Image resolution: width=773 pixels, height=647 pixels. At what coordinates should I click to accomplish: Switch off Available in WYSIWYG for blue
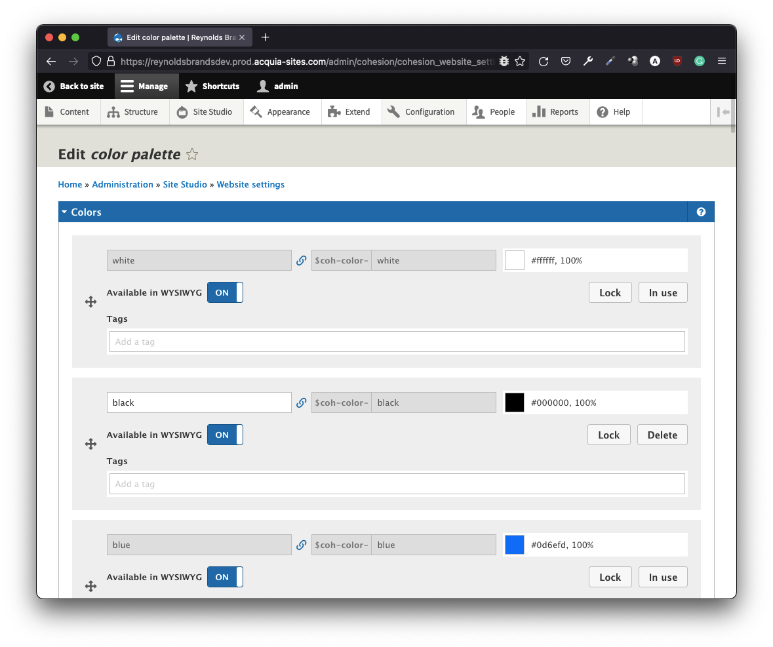[225, 577]
